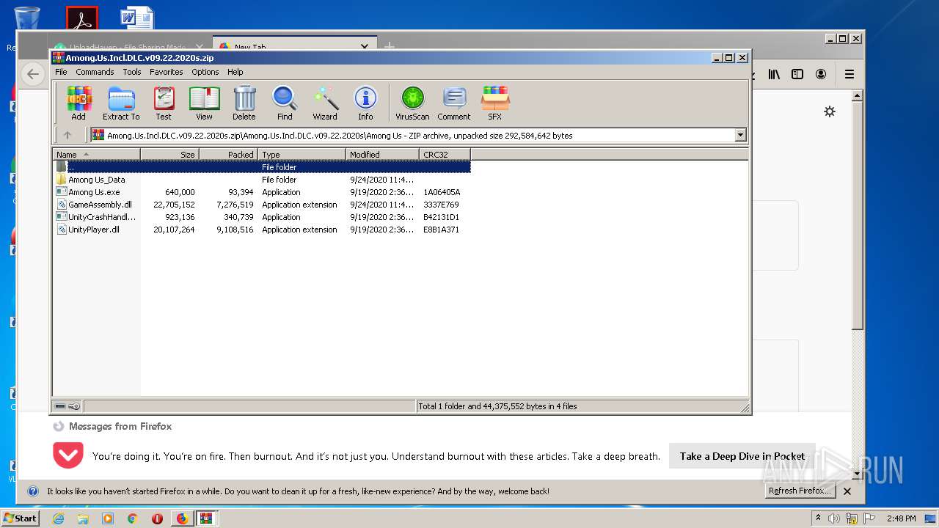The height and width of the screenshot is (528, 939).
Task: Open the Windows Start button
Action: pos(20,518)
